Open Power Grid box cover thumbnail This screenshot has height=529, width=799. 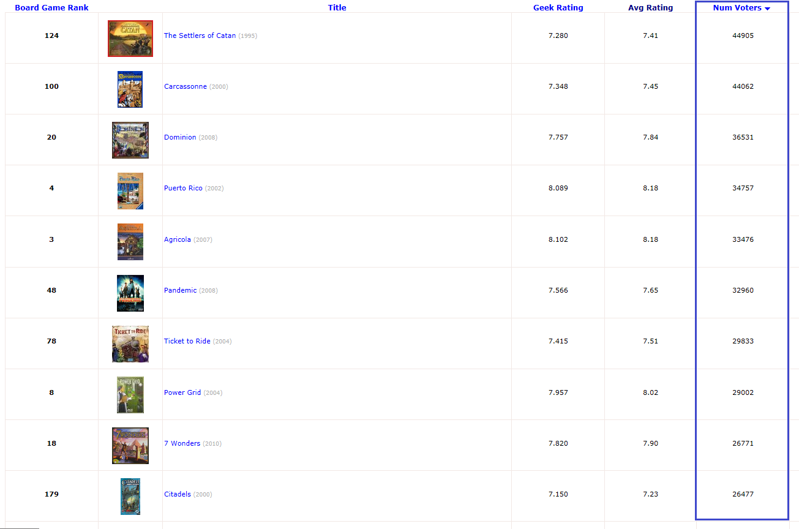coord(130,395)
